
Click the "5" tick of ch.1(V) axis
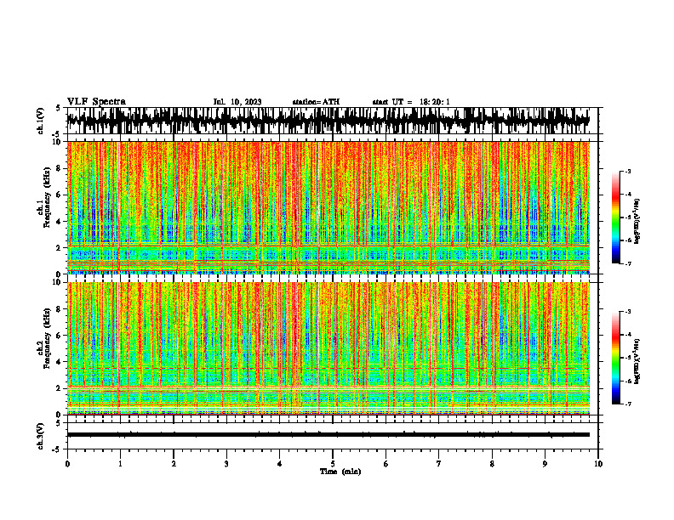tap(60, 108)
